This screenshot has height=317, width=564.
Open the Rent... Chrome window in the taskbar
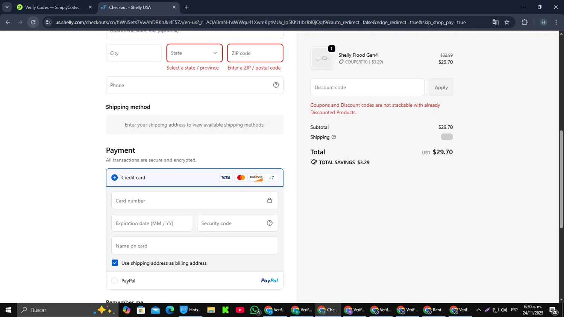[x=434, y=310]
